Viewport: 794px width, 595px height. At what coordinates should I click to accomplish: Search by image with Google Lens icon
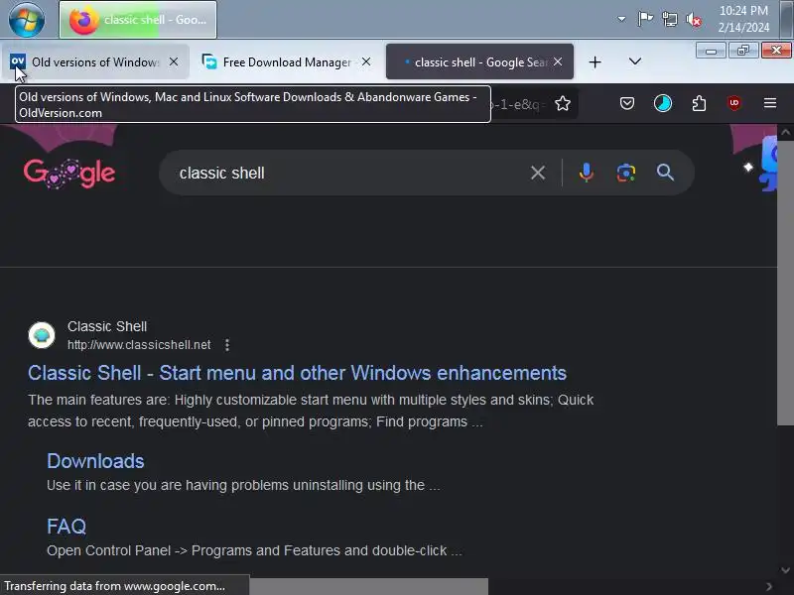pos(626,173)
